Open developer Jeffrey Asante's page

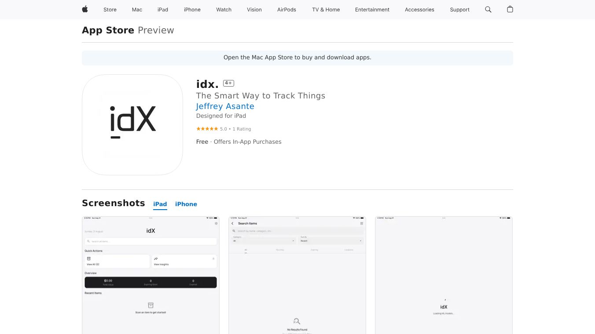tap(225, 106)
